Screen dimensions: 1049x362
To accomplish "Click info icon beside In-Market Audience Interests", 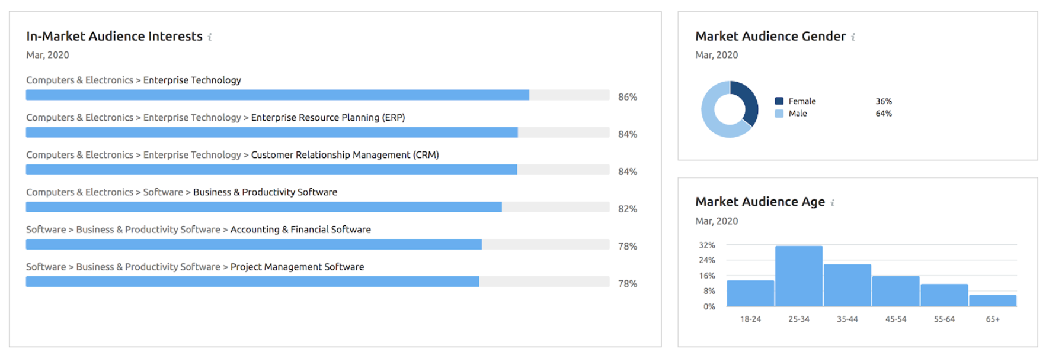I will (210, 37).
